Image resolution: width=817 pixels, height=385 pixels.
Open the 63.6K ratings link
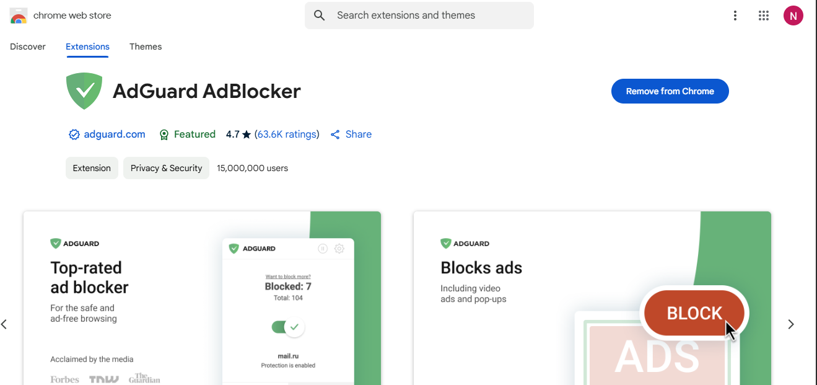pyautogui.click(x=287, y=135)
